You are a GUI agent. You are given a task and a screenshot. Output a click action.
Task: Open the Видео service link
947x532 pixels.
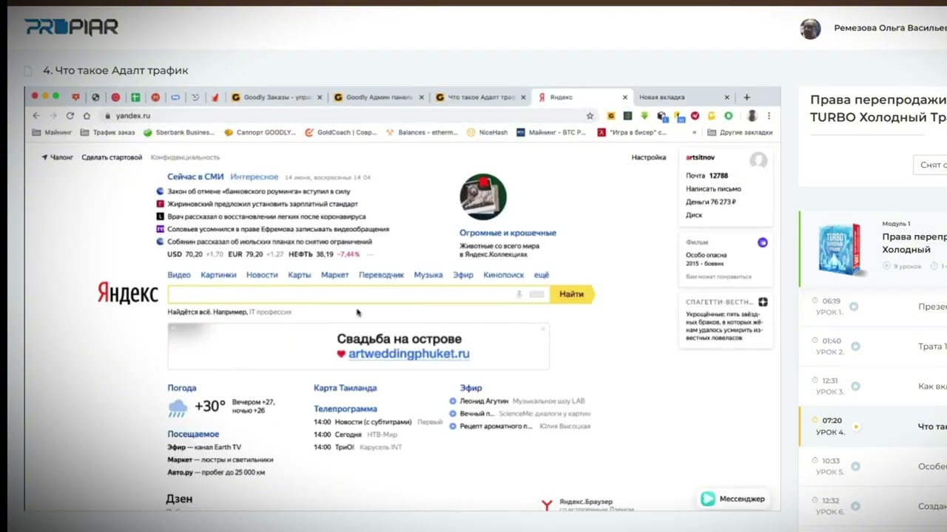coord(179,275)
